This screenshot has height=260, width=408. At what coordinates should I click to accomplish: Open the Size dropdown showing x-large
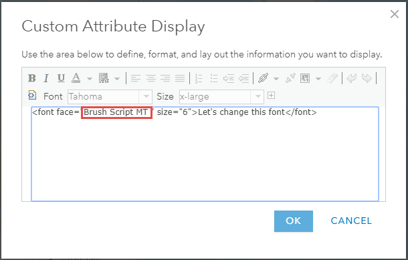(221, 97)
